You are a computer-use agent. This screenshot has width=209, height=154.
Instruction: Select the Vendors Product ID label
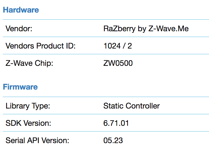(40, 46)
